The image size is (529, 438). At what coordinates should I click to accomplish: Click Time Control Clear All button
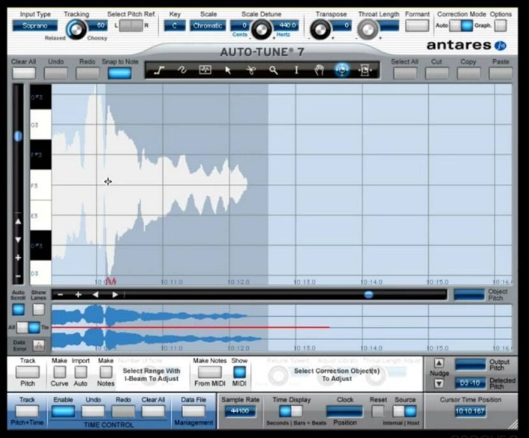[153, 411]
